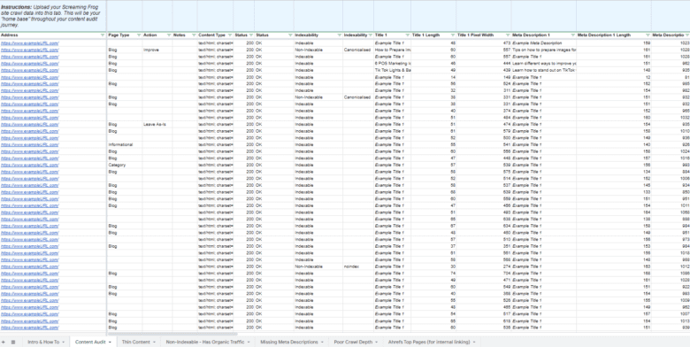Open the filter icon on the Page Type column

point(139,35)
